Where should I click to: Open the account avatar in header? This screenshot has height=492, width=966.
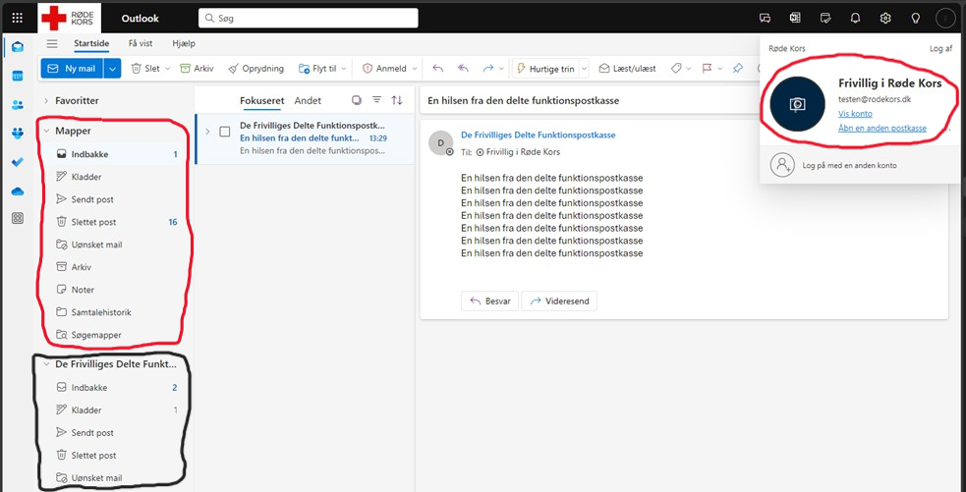click(945, 19)
